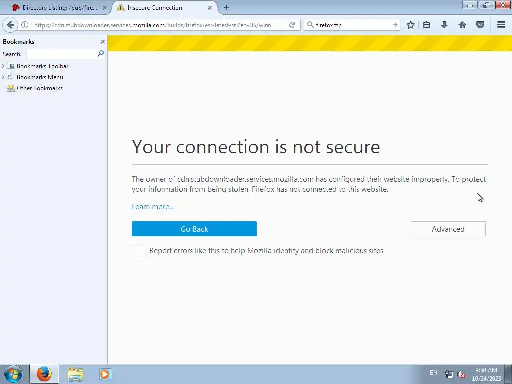The height and width of the screenshot is (384, 512).
Task: Click Firefox icon in the taskbar
Action: click(44, 374)
